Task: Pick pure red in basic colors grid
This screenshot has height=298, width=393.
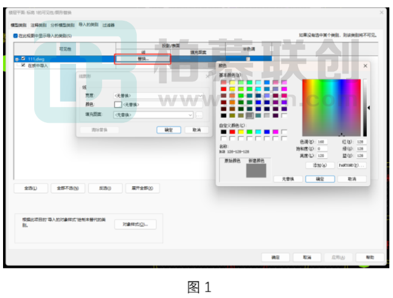Action: [223, 89]
